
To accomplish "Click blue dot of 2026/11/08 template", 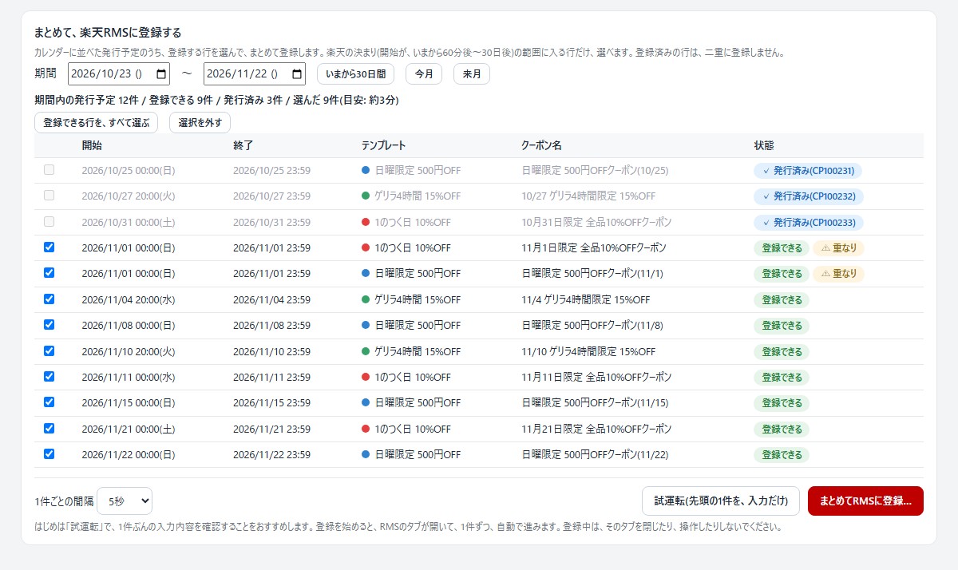I will click(x=366, y=326).
